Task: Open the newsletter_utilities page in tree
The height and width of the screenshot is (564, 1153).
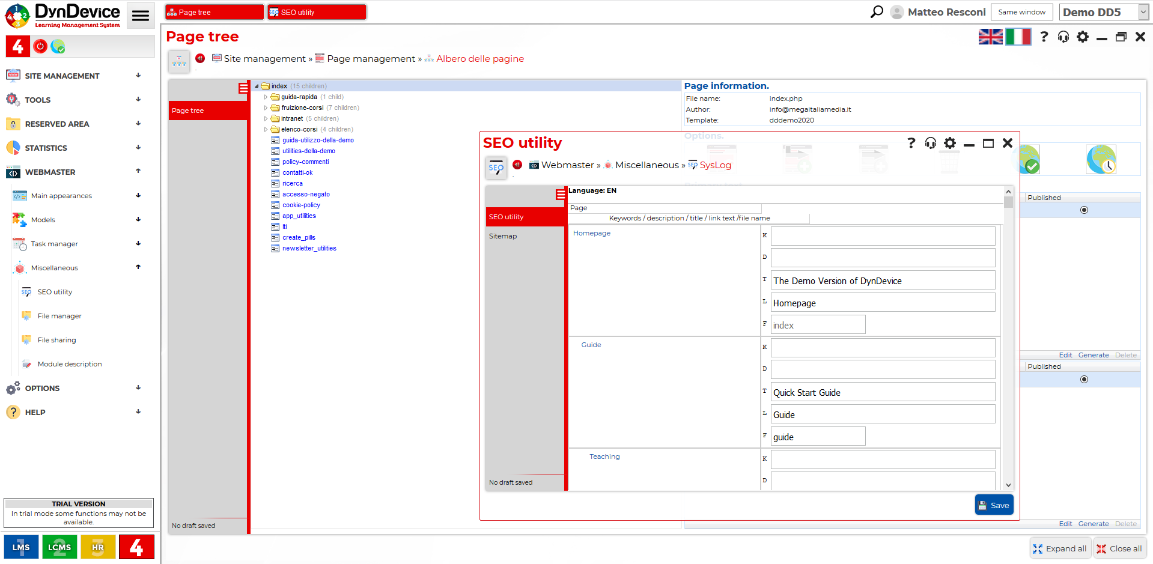Action: click(309, 248)
